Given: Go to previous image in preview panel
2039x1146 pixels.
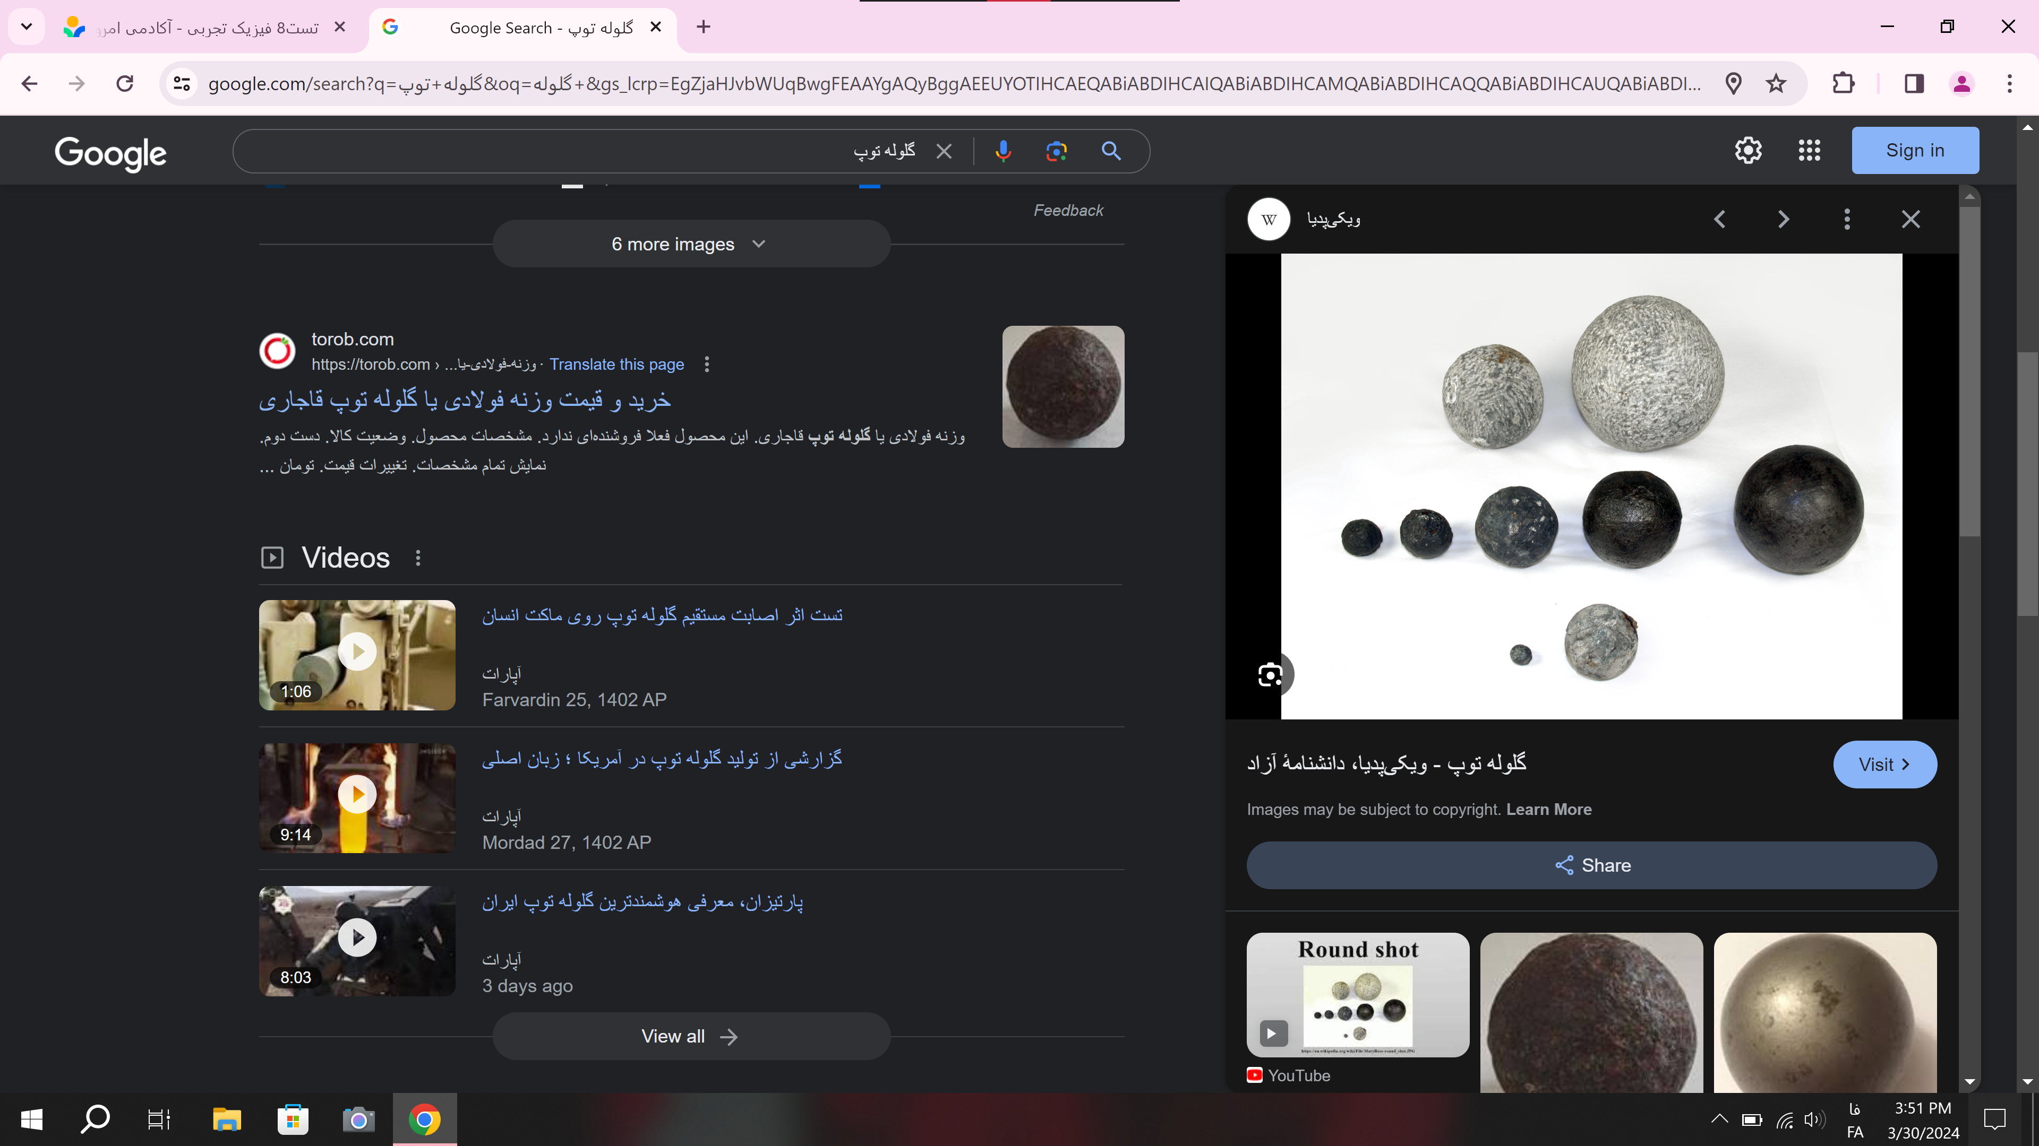Looking at the screenshot, I should pyautogui.click(x=1719, y=219).
